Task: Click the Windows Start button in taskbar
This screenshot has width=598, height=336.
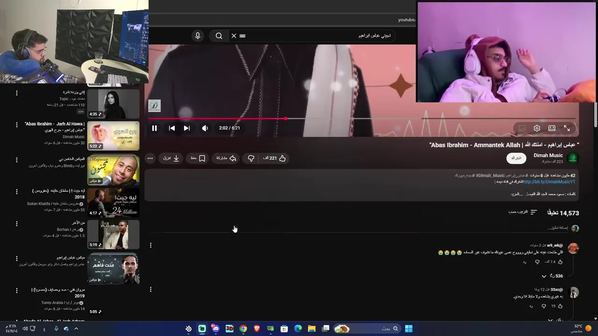Action: (409, 329)
